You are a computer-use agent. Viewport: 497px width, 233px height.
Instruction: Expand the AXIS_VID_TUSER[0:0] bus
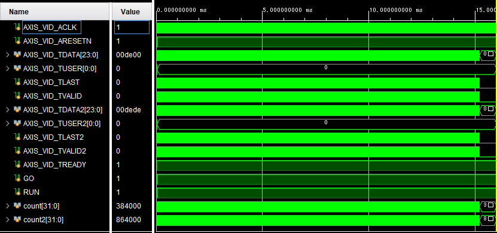(x=8, y=68)
